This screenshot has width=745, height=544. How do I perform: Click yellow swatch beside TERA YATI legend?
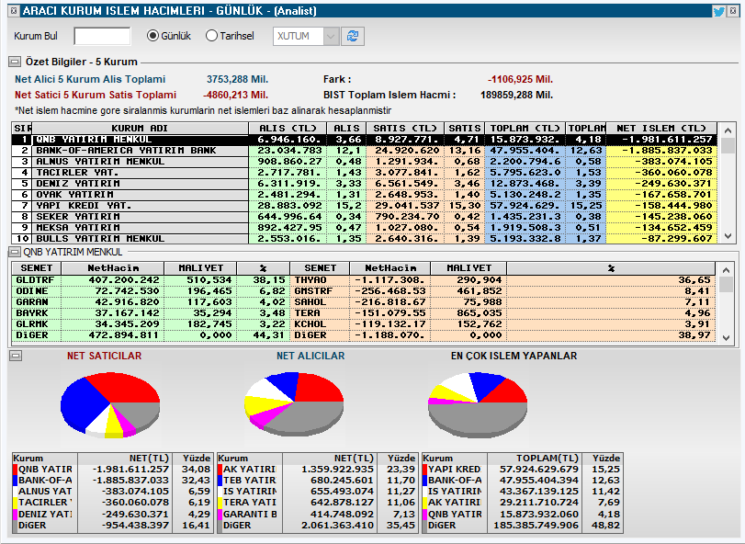220,503
